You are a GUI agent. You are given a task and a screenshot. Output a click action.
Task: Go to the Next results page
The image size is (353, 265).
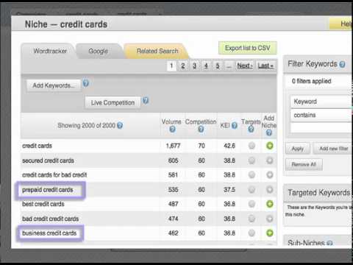[x=245, y=66]
